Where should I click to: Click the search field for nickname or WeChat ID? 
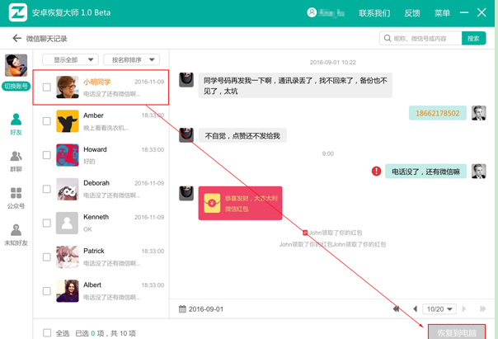(x=420, y=39)
